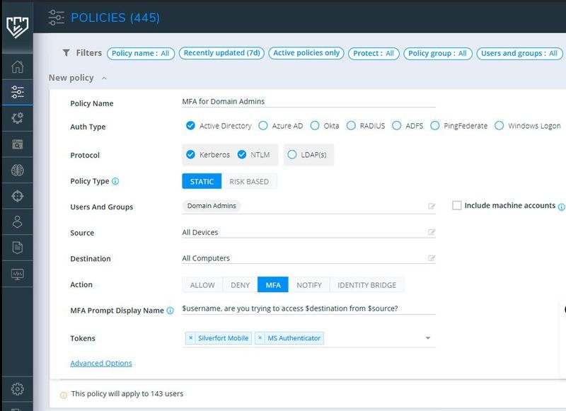This screenshot has height=411, width=566.
Task: Click the Policy Name input field
Action: (x=308, y=101)
